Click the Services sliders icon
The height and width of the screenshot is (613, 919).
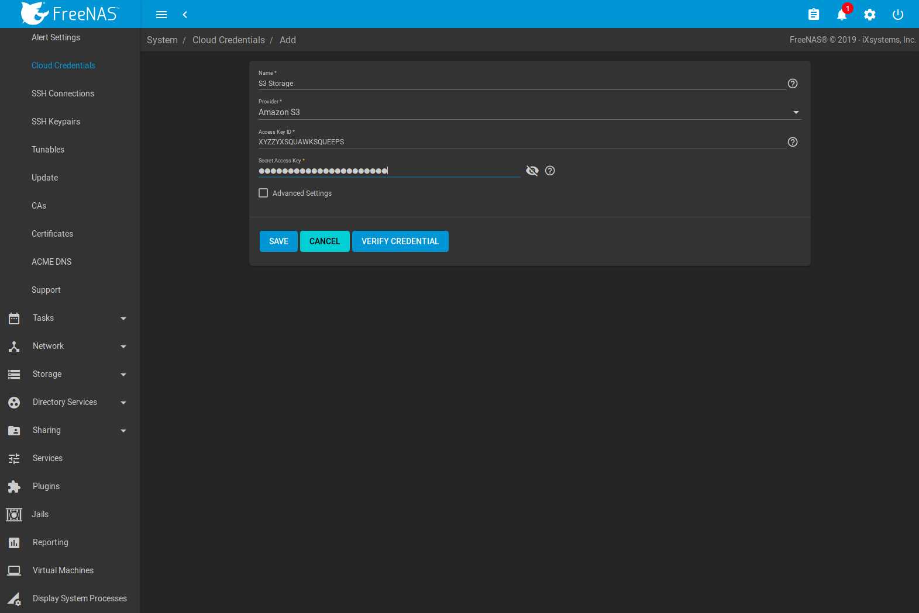(x=14, y=458)
